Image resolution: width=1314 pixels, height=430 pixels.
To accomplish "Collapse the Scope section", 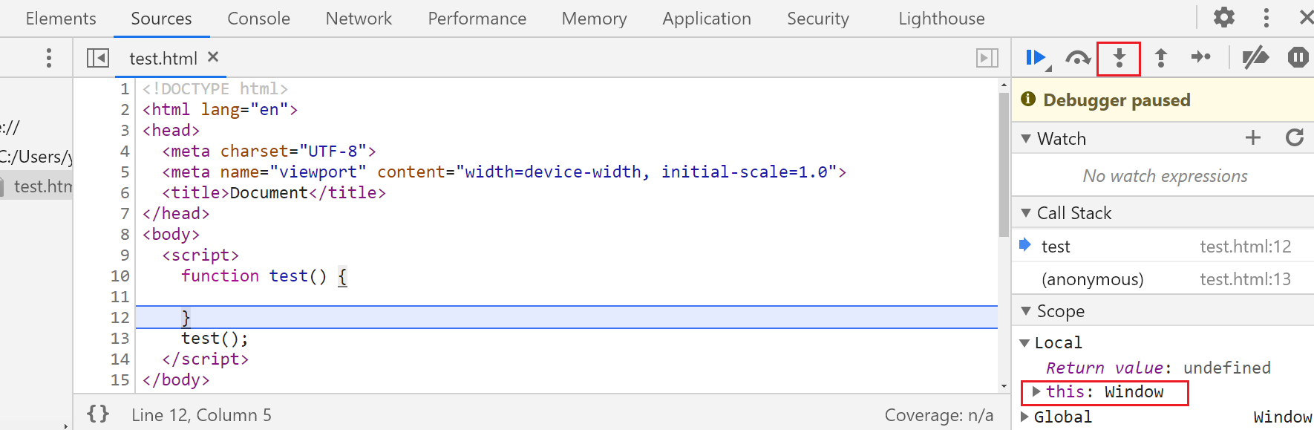I will click(1026, 311).
